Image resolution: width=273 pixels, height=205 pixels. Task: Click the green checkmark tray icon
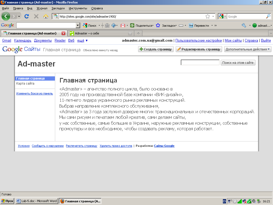(x=249, y=201)
